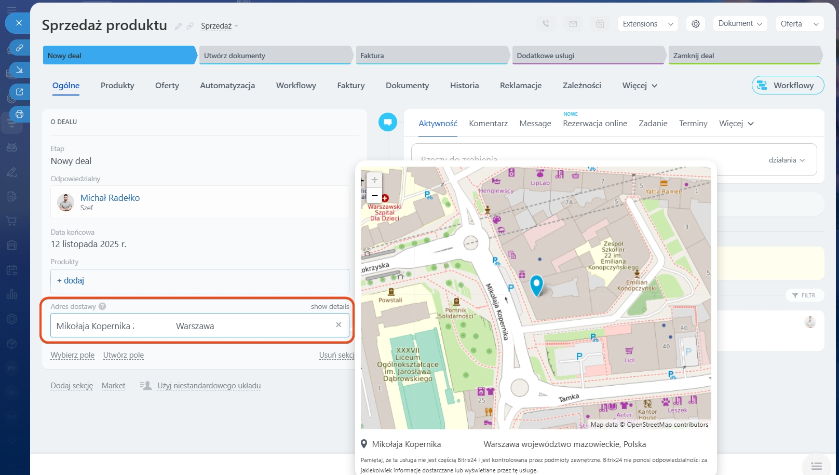
Task: Open the Extensions dropdown arrow
Action: tap(671, 24)
